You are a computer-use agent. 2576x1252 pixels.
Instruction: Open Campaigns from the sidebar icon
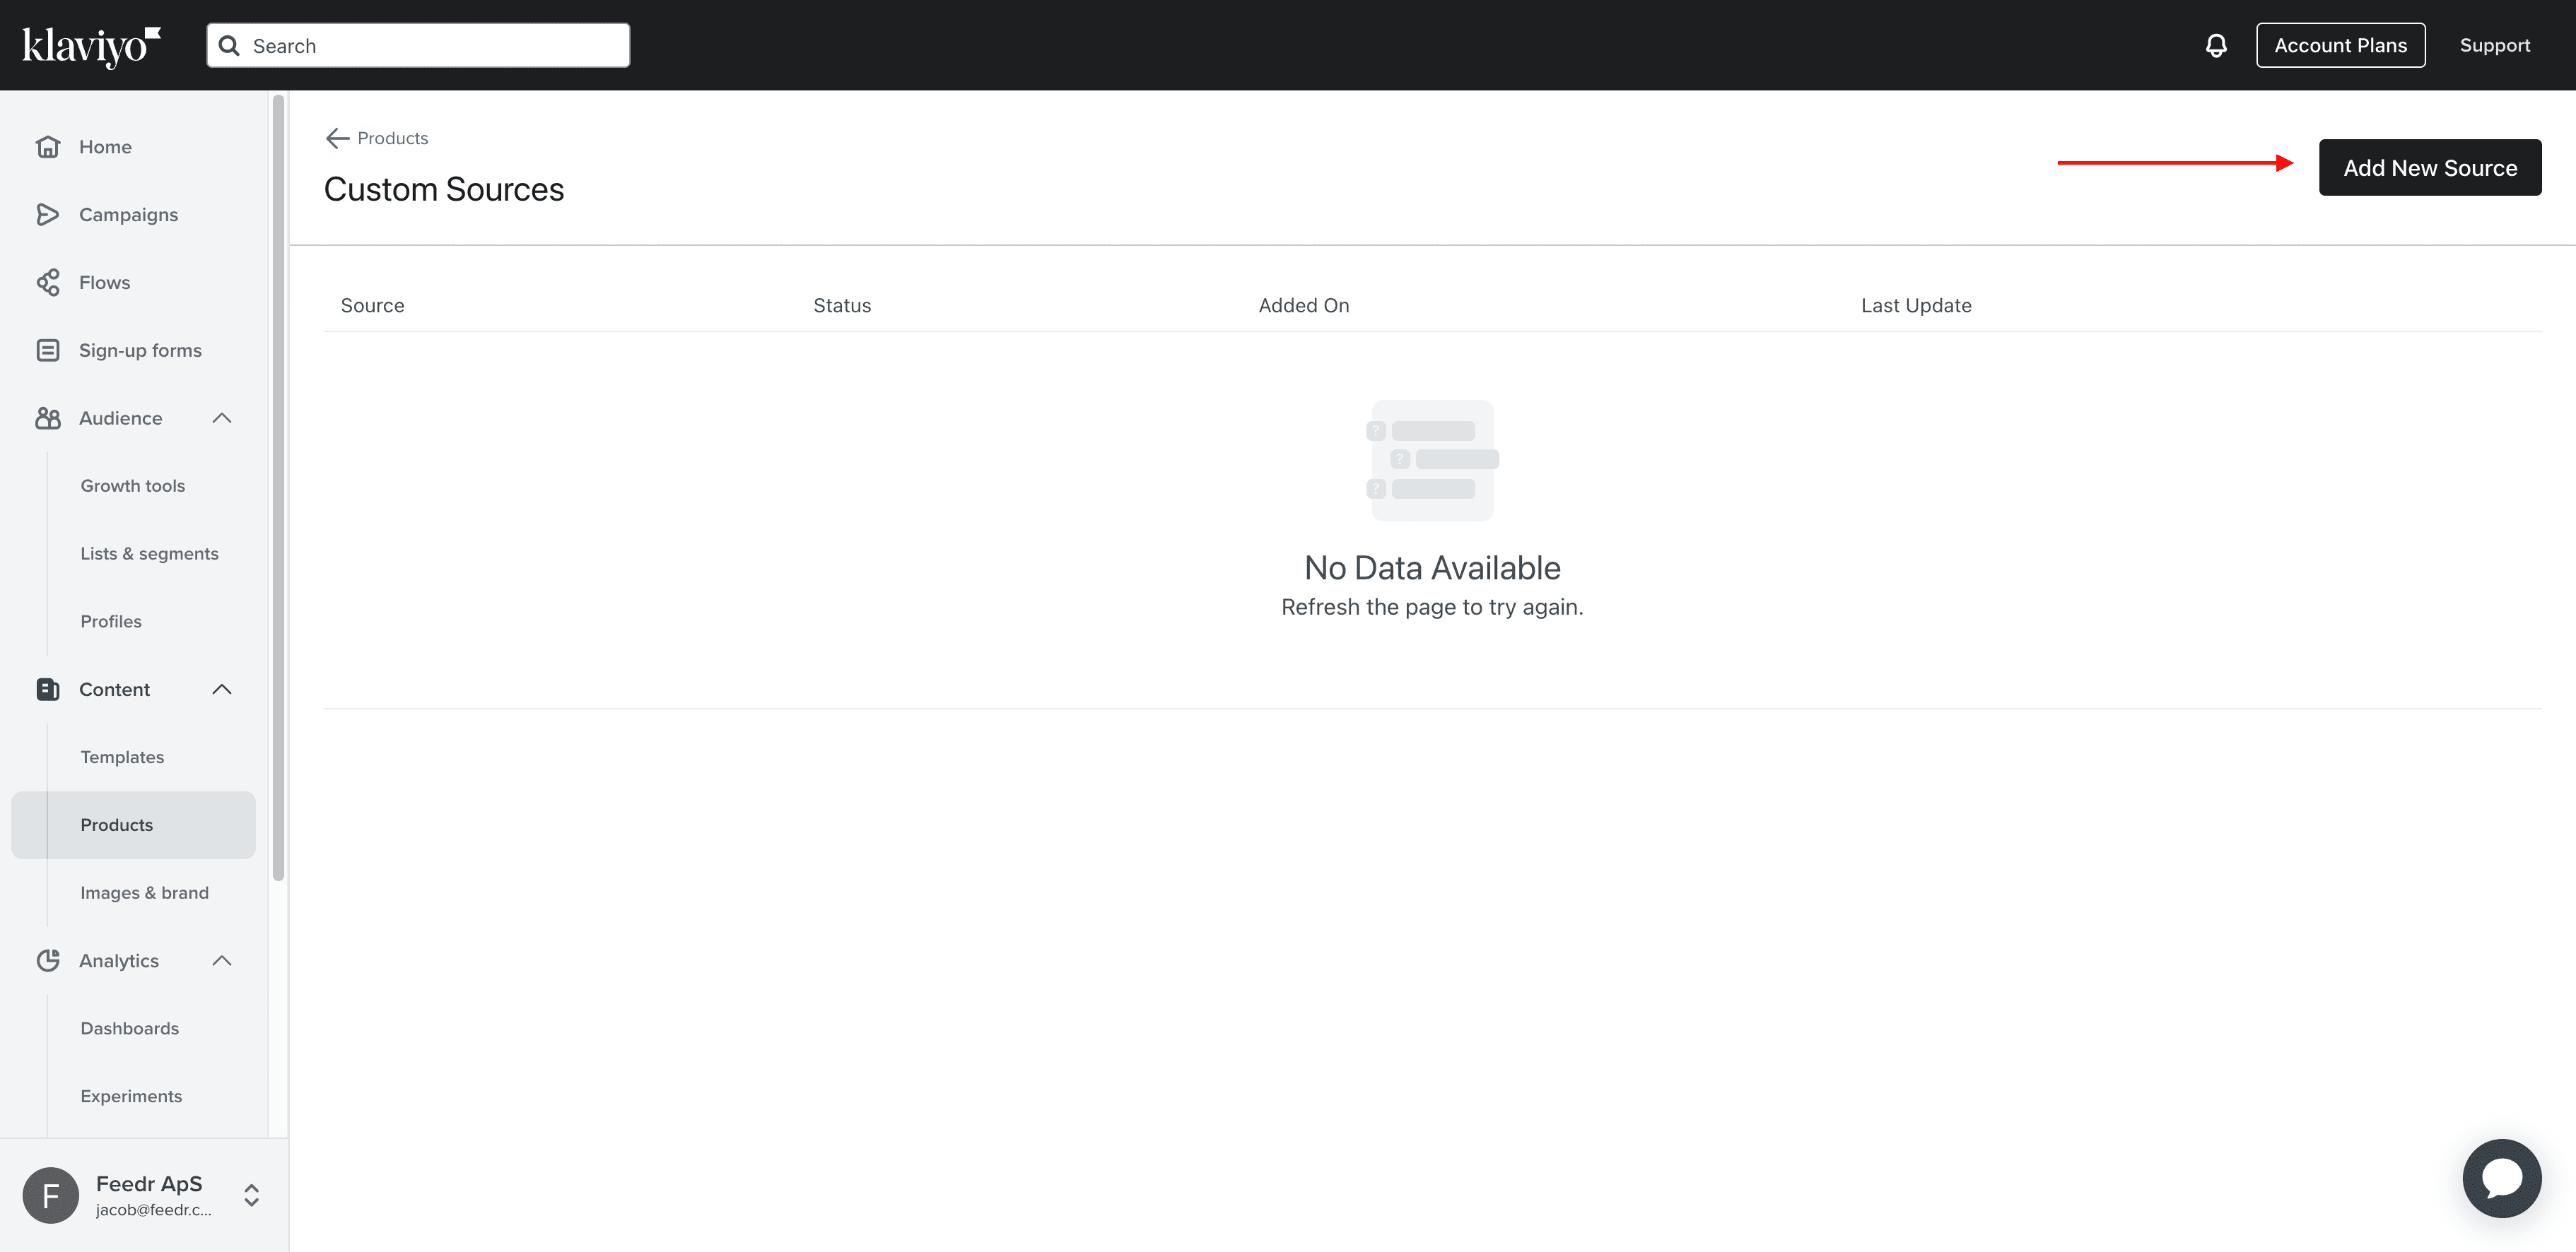[x=49, y=214]
